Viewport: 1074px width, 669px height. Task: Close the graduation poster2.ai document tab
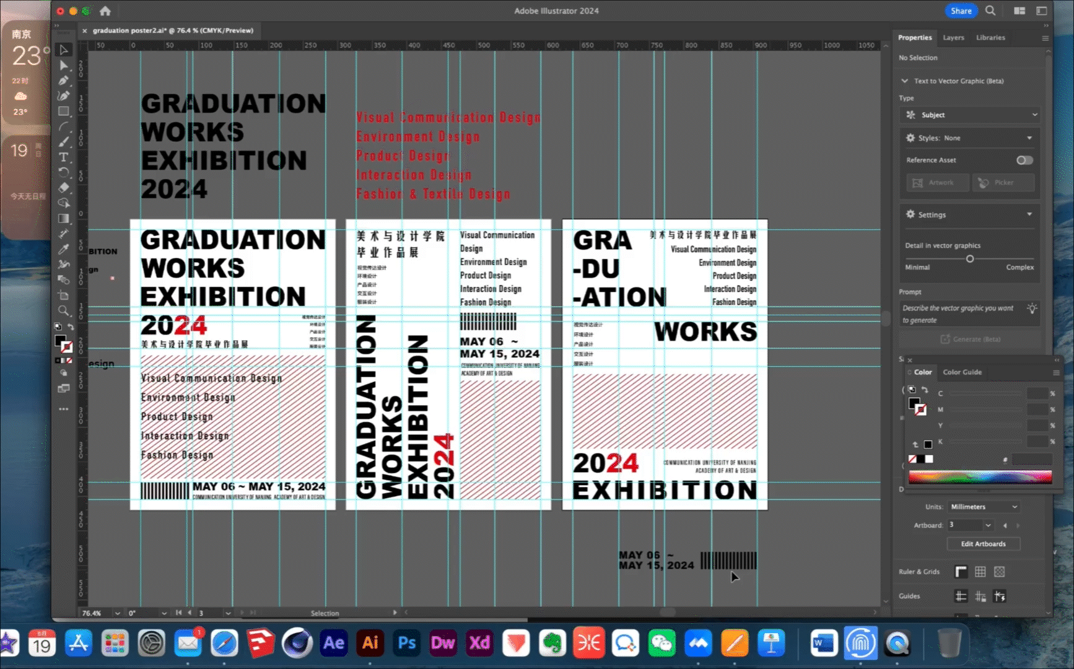85,30
